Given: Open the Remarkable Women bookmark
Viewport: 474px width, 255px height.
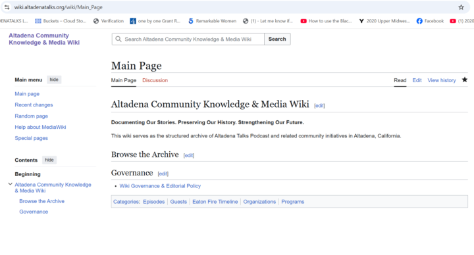Looking at the screenshot, I should (x=212, y=21).
